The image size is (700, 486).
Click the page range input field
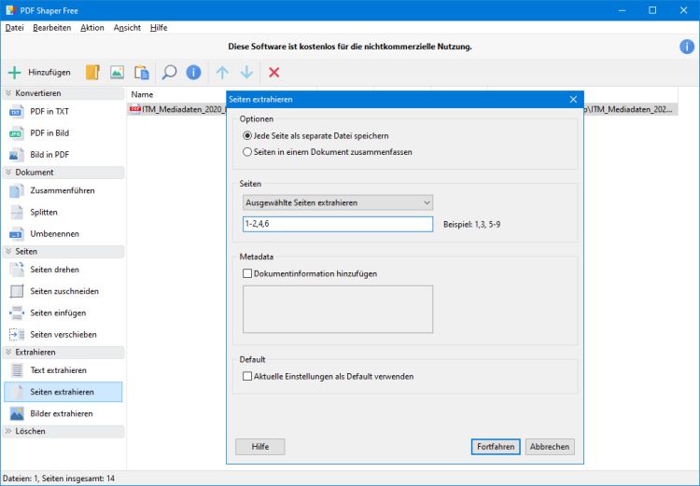tap(337, 224)
